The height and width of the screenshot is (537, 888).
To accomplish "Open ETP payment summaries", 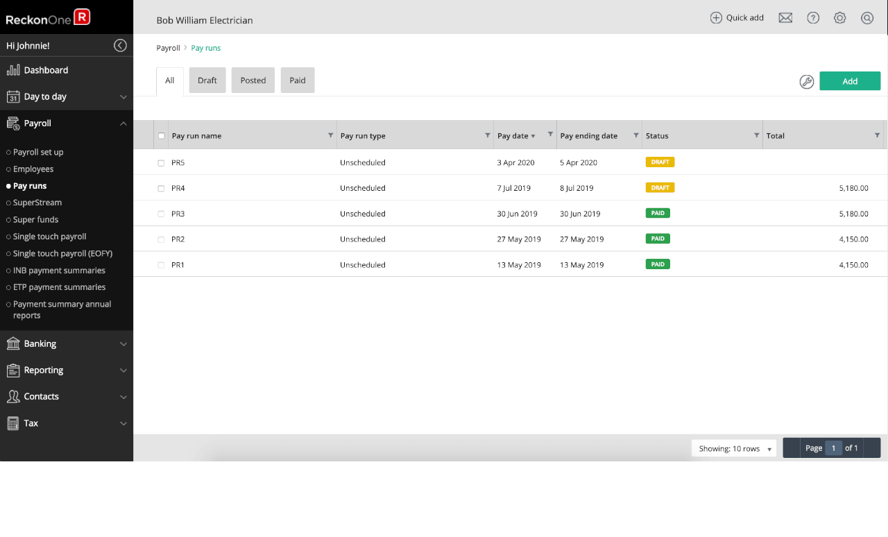I will pos(59,287).
